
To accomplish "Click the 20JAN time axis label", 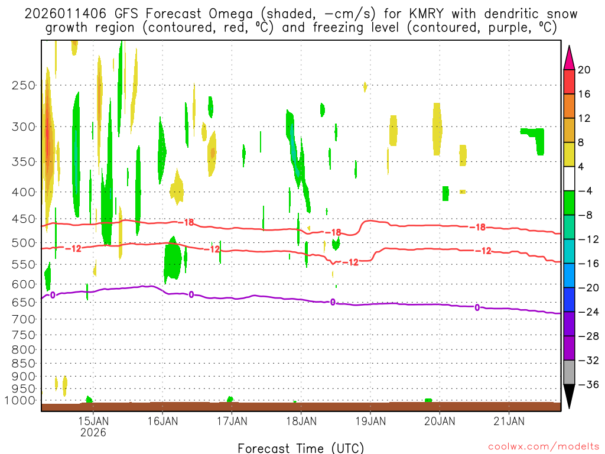I will [440, 421].
